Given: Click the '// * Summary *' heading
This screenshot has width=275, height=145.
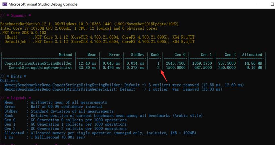Looking at the screenshot, I should pos(16,15).
